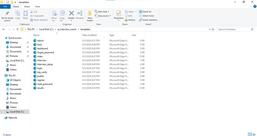The width and height of the screenshot is (257, 136).
Task: Open the Move to dropdown
Action: coord(54,16)
